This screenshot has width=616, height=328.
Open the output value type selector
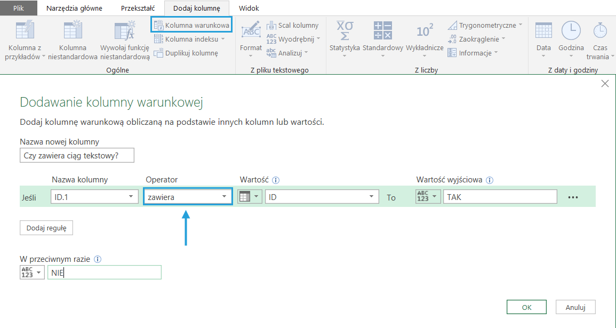pos(428,197)
